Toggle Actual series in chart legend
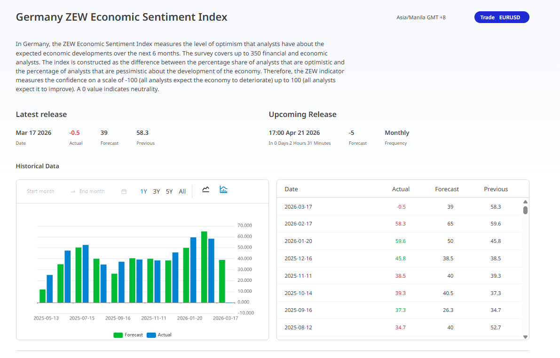The height and width of the screenshot is (358, 560). (x=159, y=335)
